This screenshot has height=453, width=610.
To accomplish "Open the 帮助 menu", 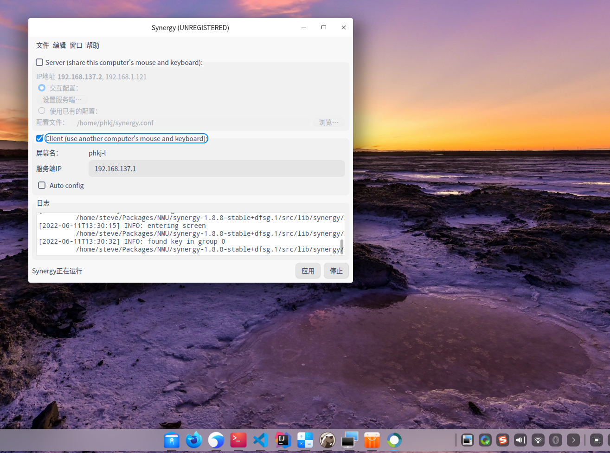I will (x=93, y=45).
